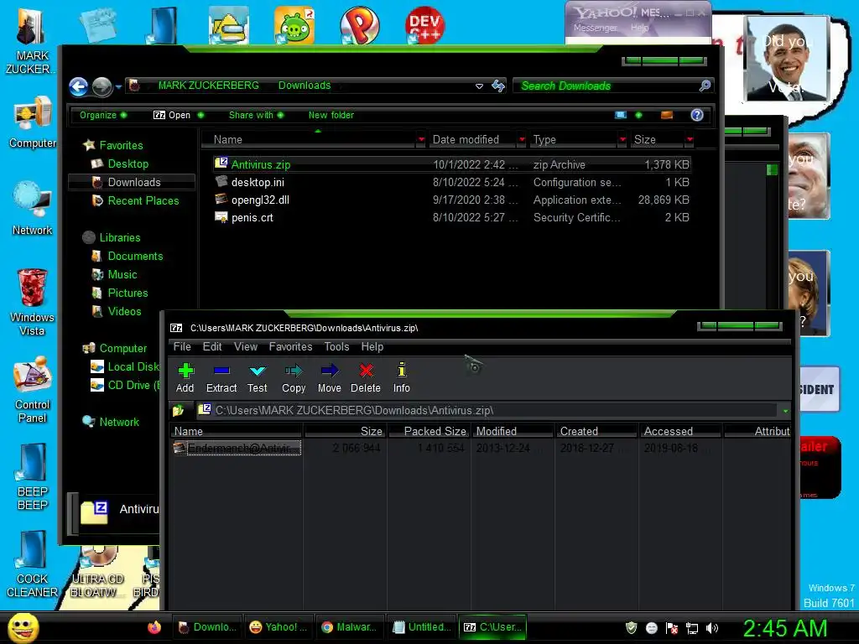Open the recent locations dropdown next to forward arrow

click(x=118, y=86)
